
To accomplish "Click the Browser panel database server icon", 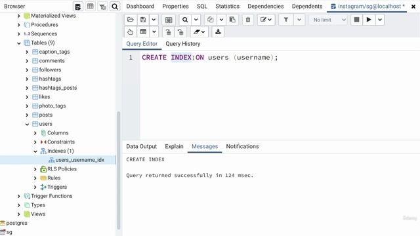I will (78, 7).
